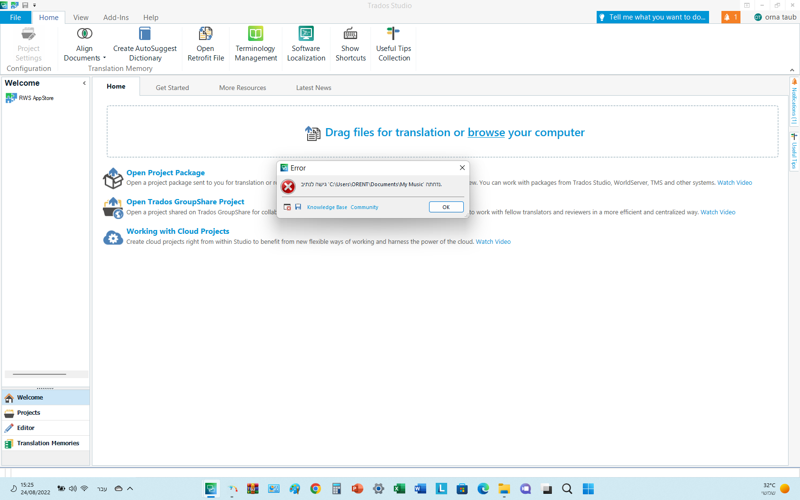
Task: Open RWS AppStore in the Welcome pane
Action: 30,98
